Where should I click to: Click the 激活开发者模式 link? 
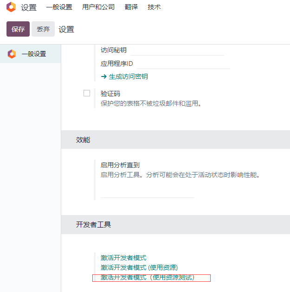123,258
